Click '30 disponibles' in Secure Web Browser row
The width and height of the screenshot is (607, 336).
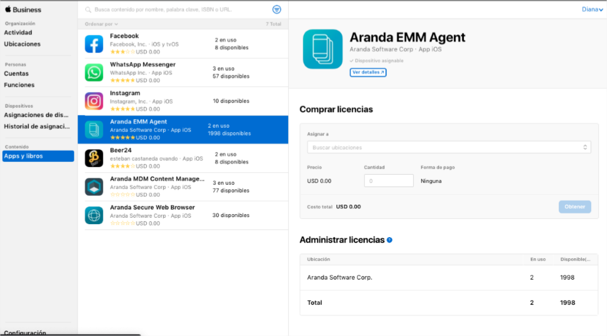(x=231, y=215)
